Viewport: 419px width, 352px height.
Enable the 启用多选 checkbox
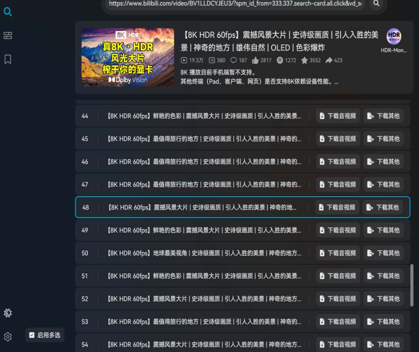(32, 335)
